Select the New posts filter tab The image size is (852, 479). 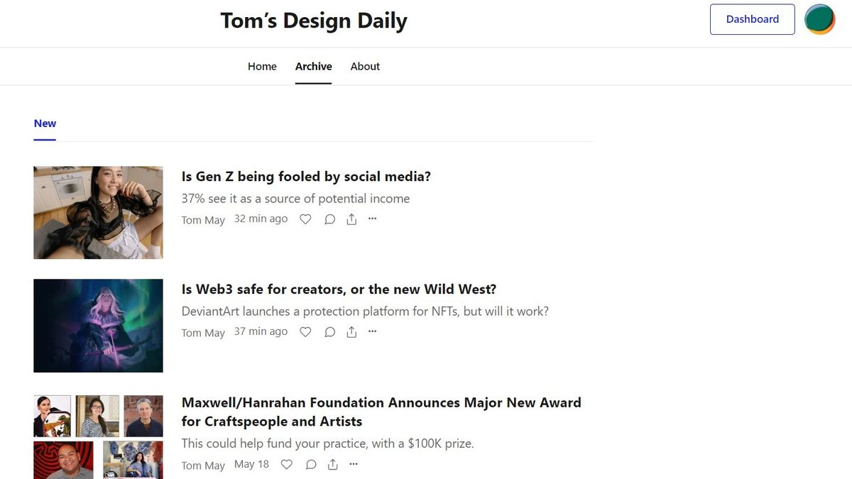45,123
